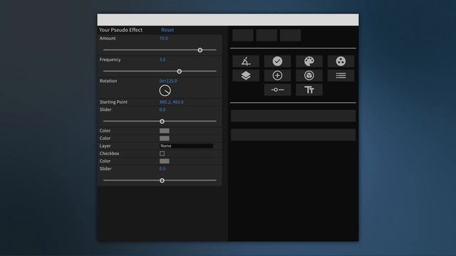
Task: Add an angle control with the protractor icon
Action: click(x=246, y=61)
